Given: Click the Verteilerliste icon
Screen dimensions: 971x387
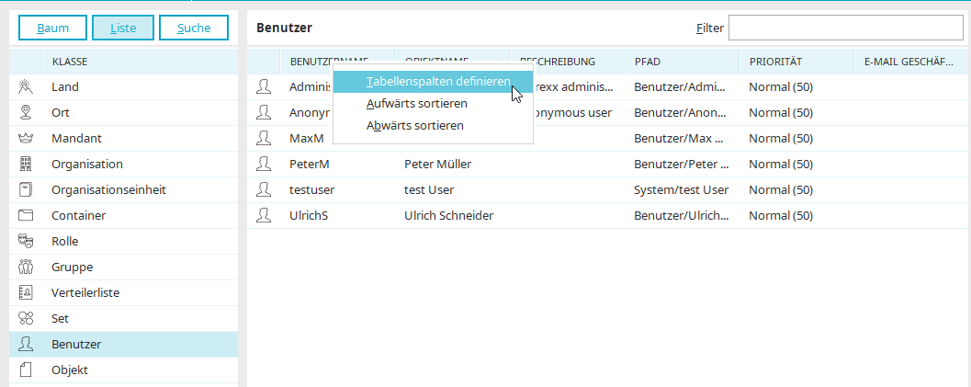Looking at the screenshot, I should (x=26, y=293).
